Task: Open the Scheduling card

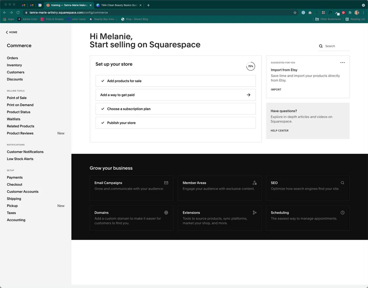Action: click(308, 218)
